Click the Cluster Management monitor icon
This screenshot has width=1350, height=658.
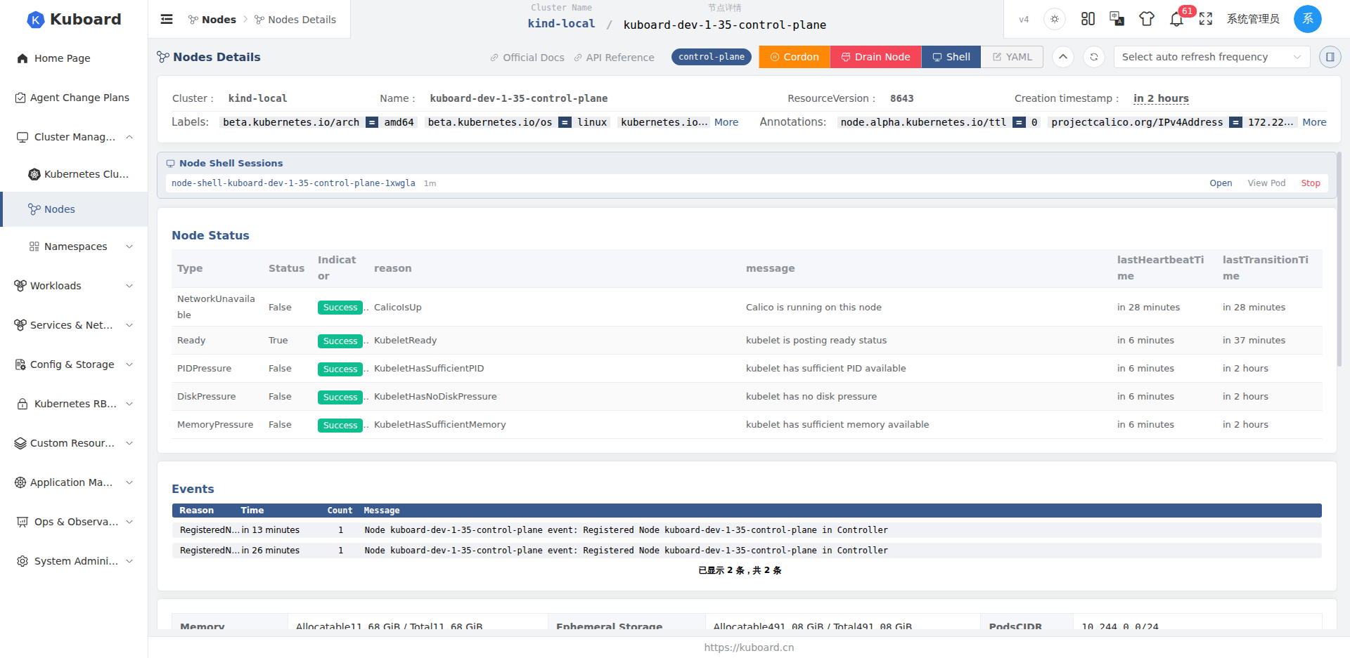point(22,137)
